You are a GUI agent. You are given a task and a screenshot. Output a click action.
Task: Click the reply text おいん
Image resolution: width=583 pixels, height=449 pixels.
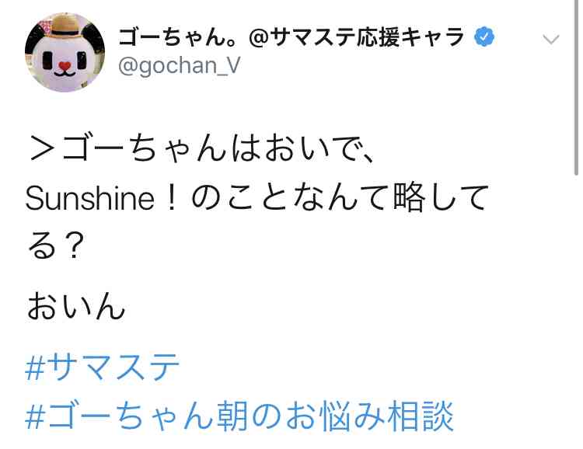pos(76,306)
